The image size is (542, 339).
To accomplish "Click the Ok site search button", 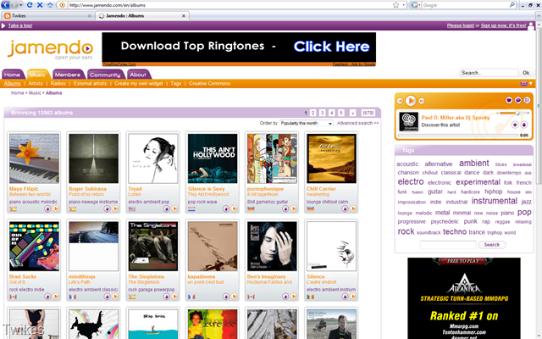I will coord(526,73).
